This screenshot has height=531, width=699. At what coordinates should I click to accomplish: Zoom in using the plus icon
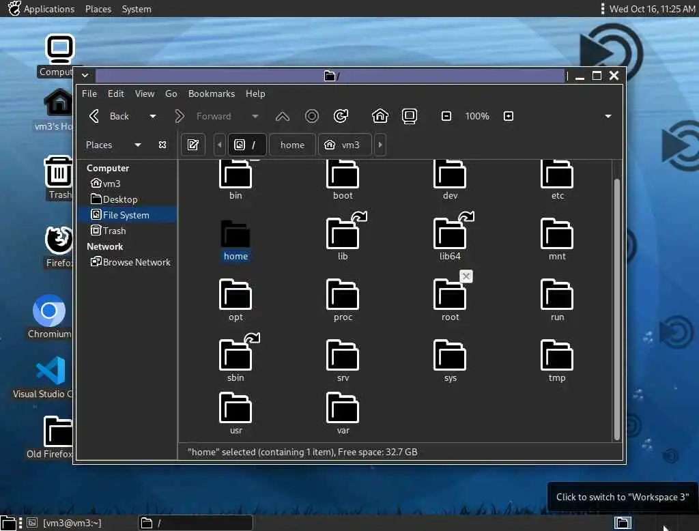click(508, 116)
